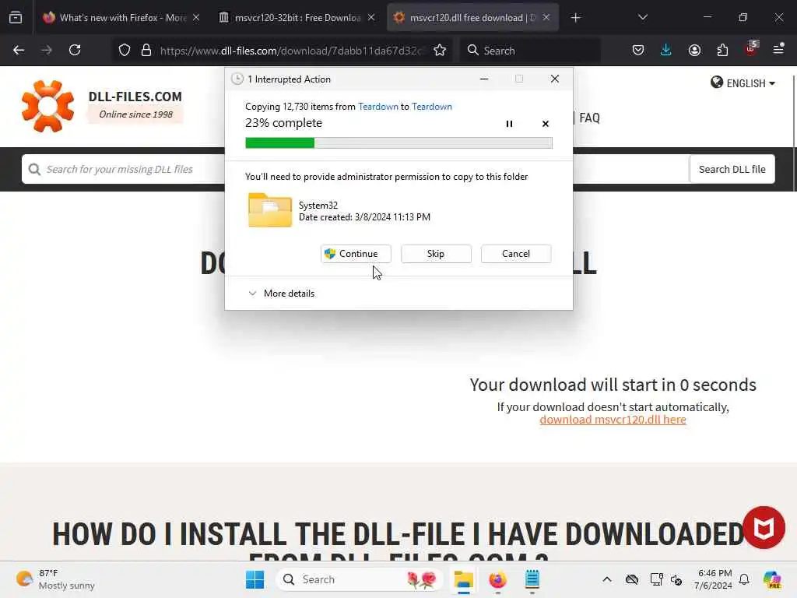Go back to previous page

(19, 50)
